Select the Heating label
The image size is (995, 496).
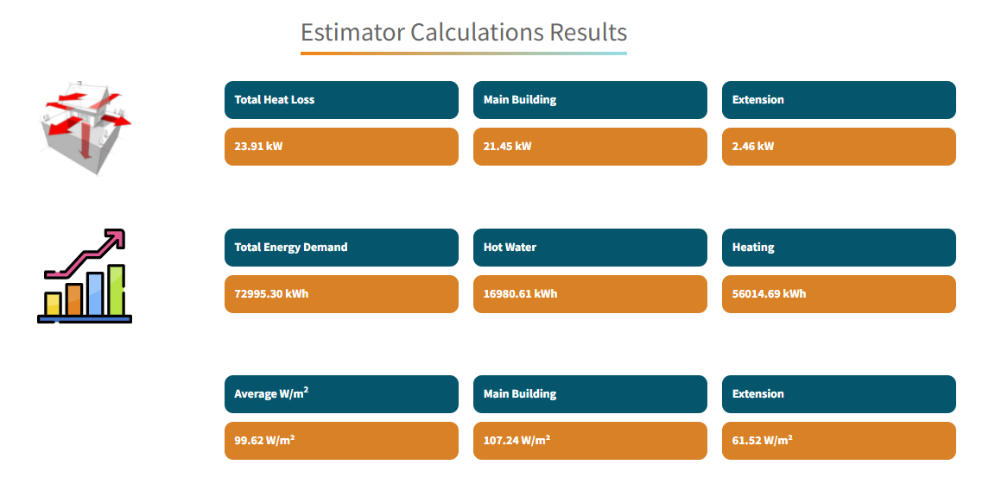(x=839, y=248)
